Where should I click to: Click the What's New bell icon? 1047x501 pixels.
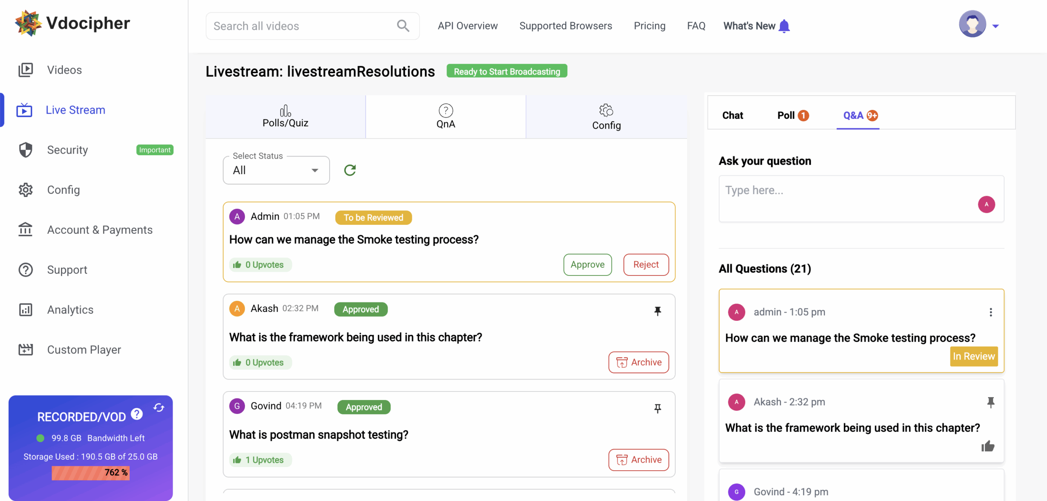784,26
